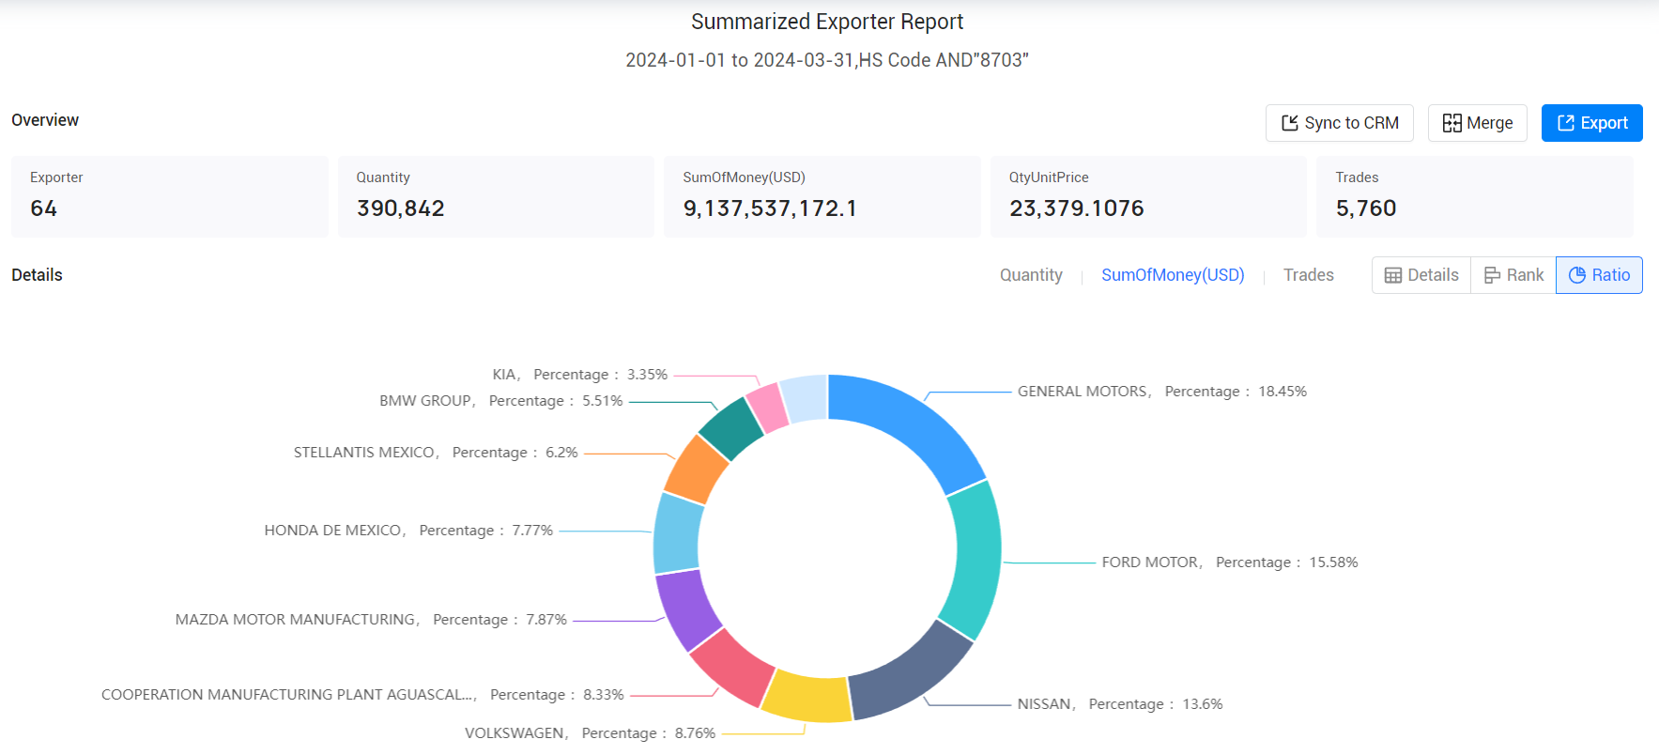The image size is (1659, 755).
Task: Switch to the Trades metric tab
Action: click(1308, 275)
